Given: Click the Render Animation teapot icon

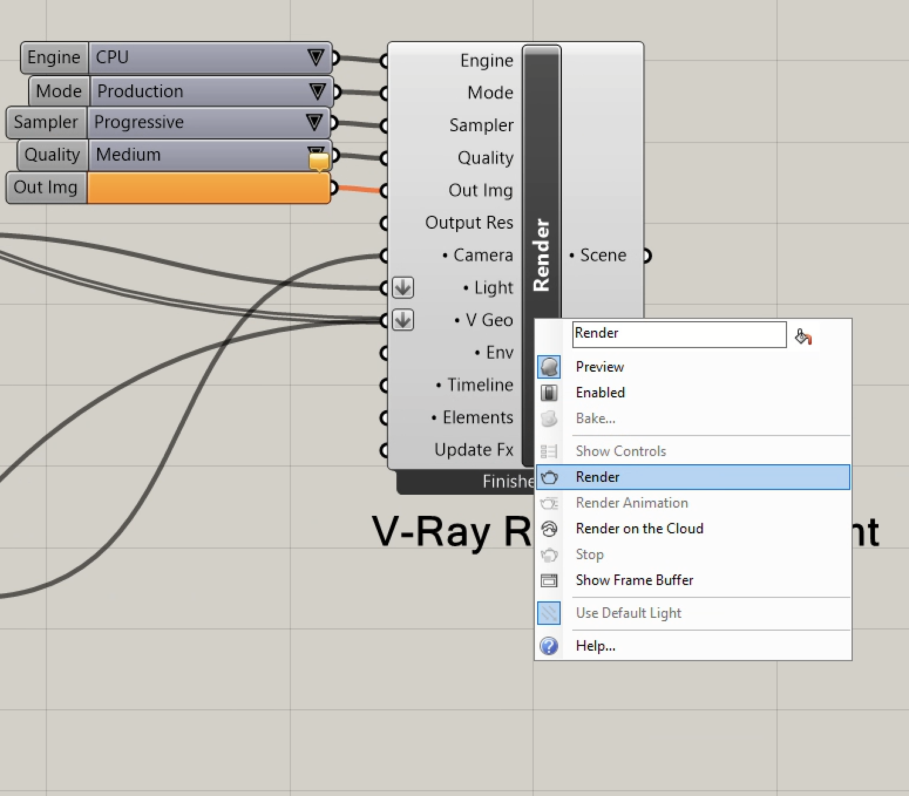Looking at the screenshot, I should pos(549,503).
